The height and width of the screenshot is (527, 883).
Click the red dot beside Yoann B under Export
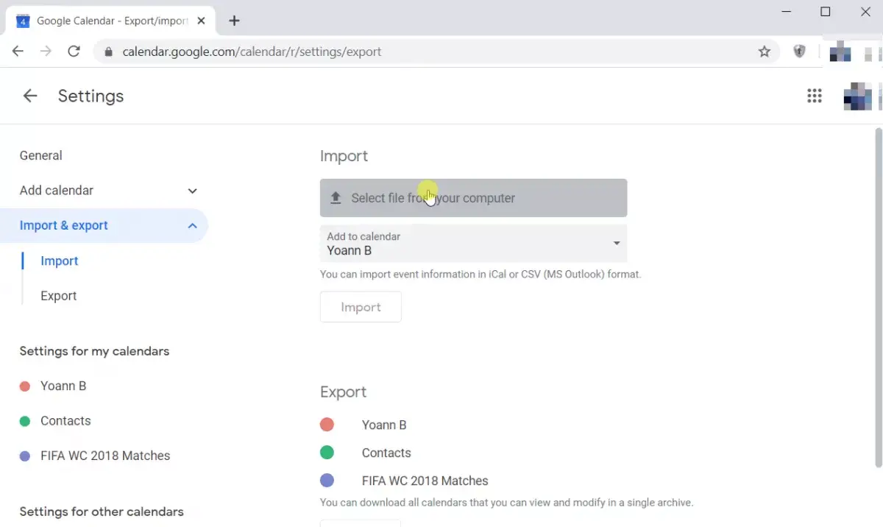327,425
